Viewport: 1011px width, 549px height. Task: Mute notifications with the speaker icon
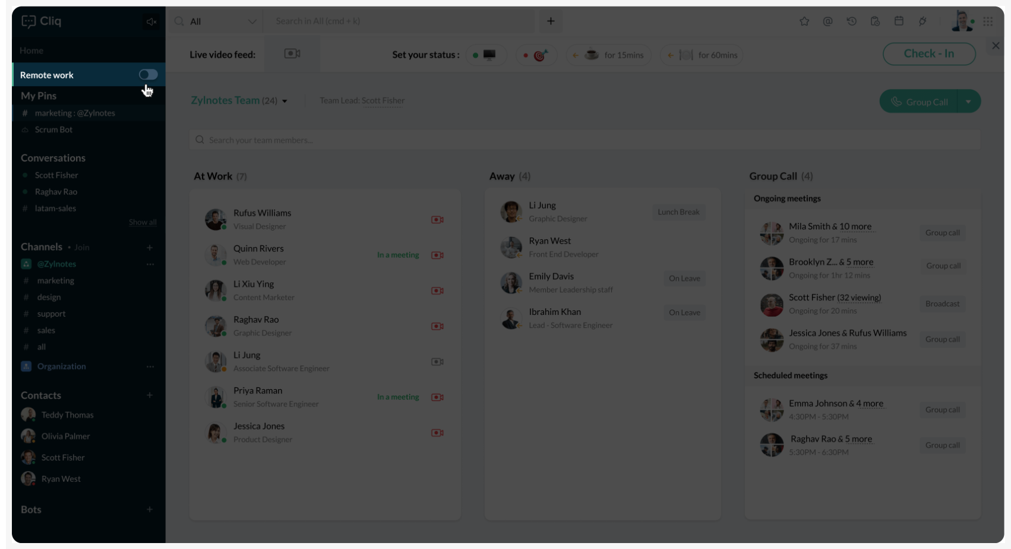[x=151, y=21]
